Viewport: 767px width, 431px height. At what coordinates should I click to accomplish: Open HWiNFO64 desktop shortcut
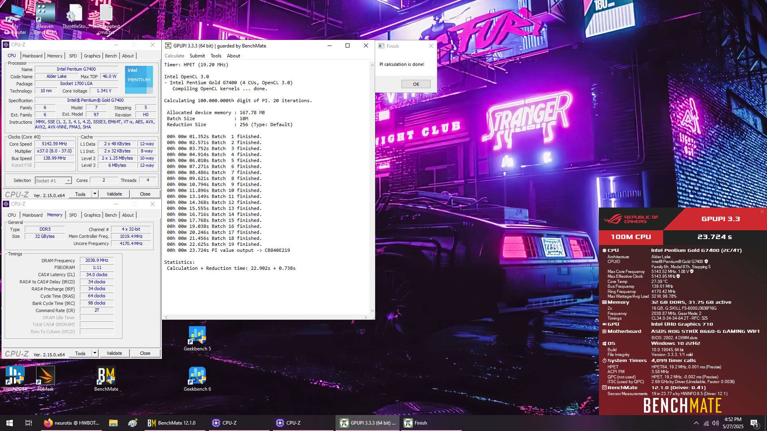(x=15, y=379)
